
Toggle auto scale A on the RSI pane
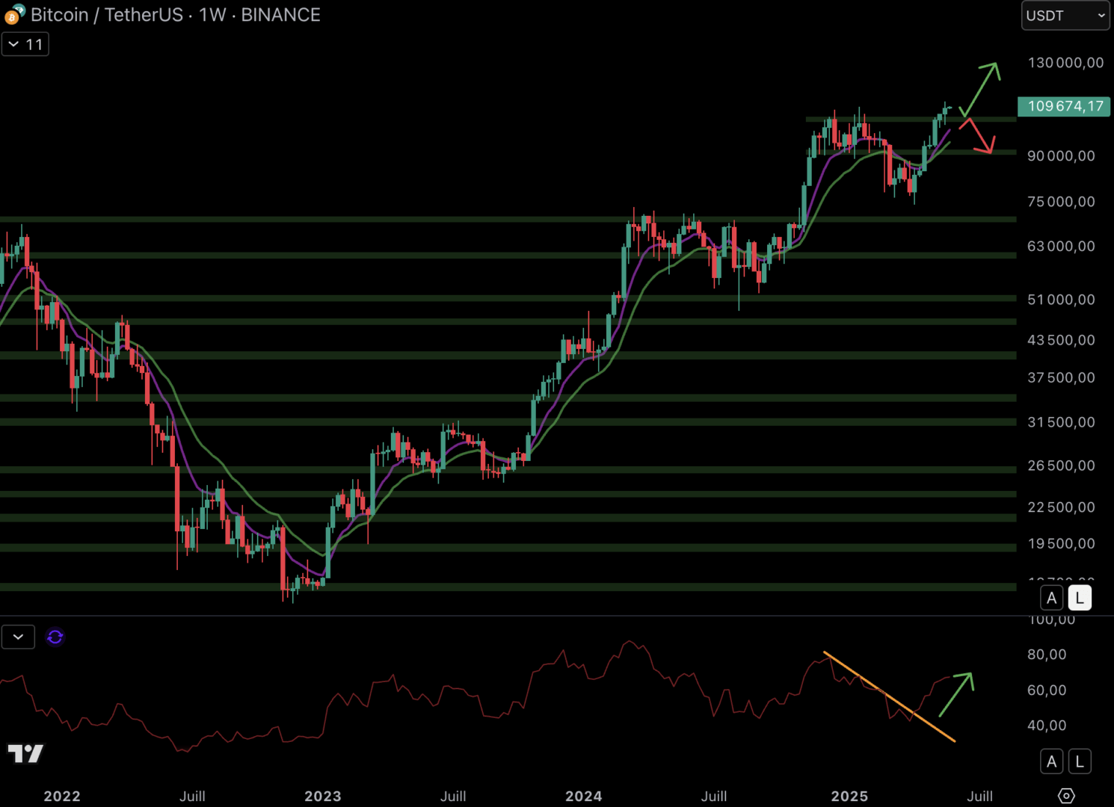(1052, 761)
